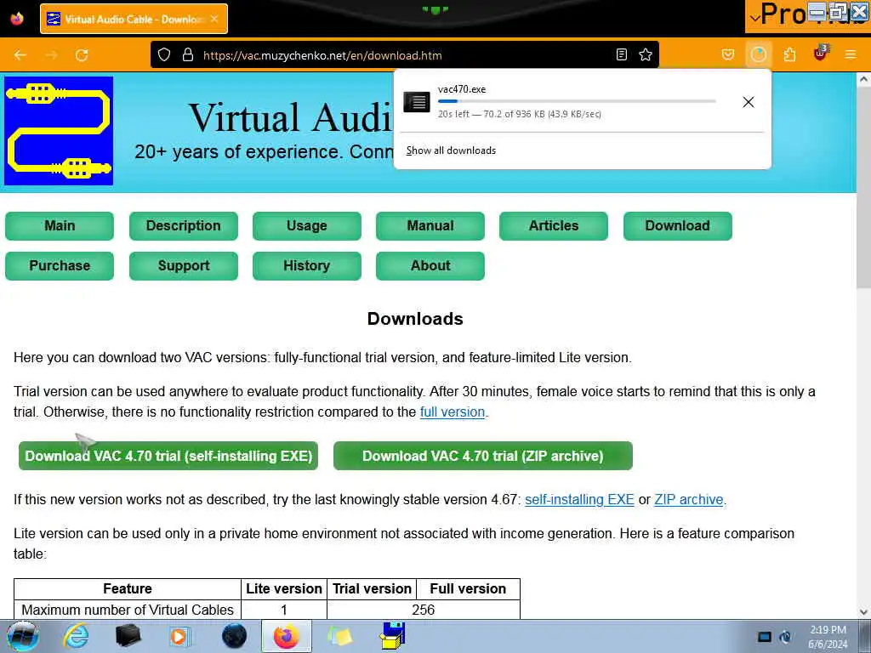
Task: Click the vac470.exe file icon in downloads
Action: (x=417, y=102)
